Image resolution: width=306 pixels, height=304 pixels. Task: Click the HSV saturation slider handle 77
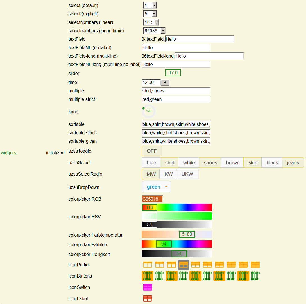pyautogui.click(x=149, y=216)
